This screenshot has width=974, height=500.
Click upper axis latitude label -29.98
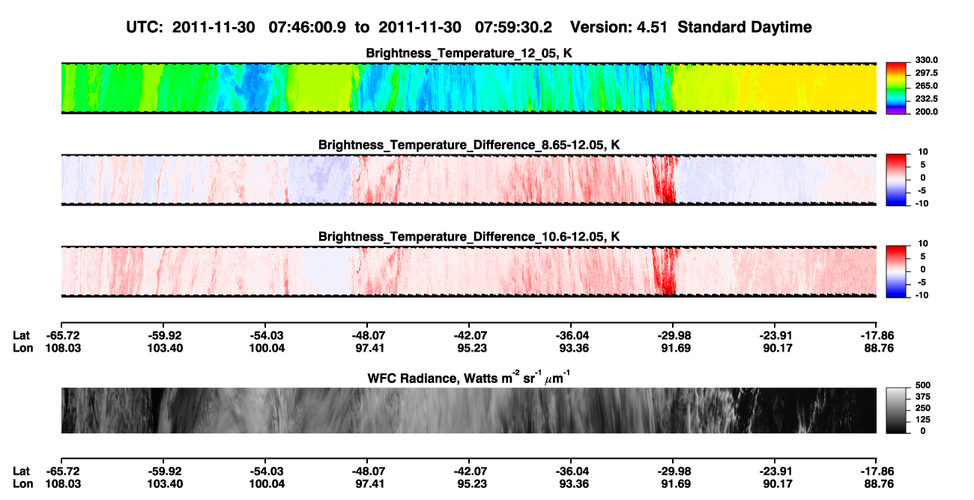(673, 336)
